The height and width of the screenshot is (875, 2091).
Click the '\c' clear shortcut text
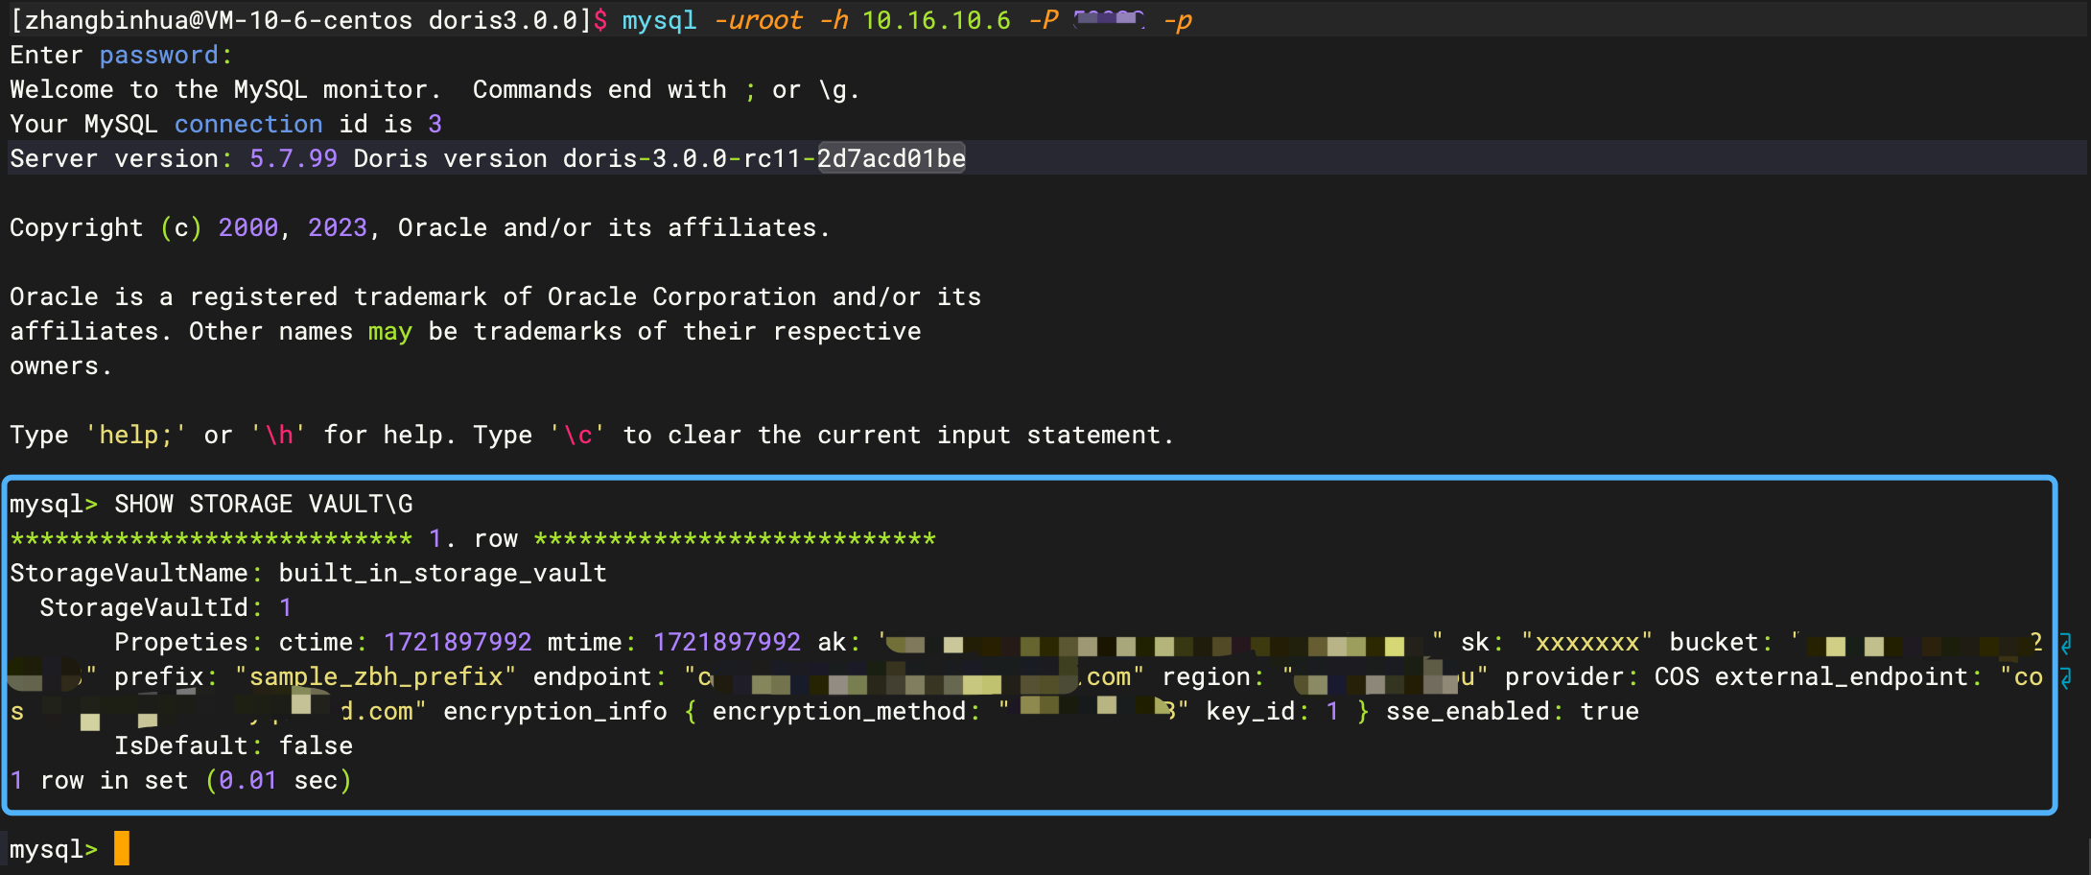(x=577, y=435)
